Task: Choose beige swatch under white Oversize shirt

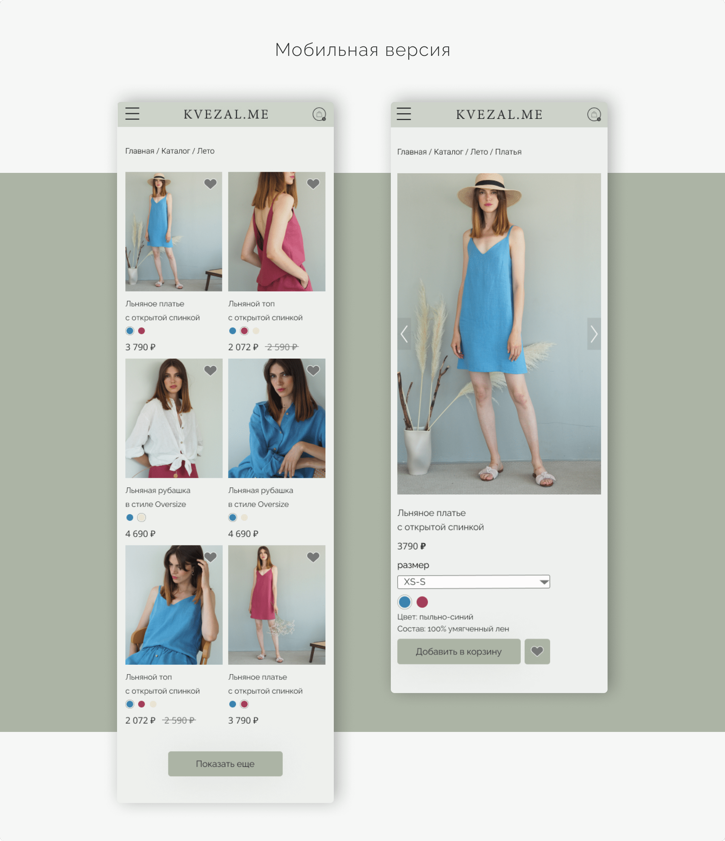Action: 141,518
